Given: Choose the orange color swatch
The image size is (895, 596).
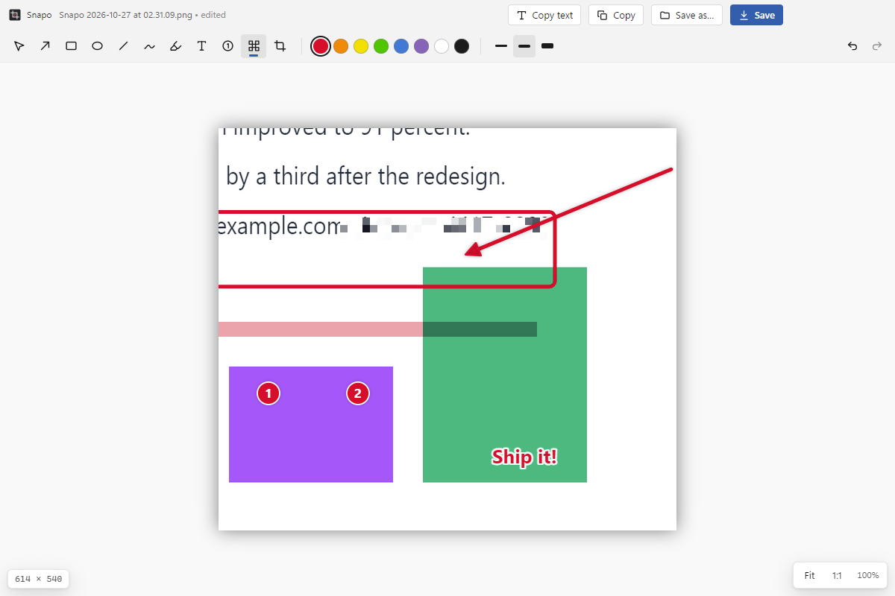Looking at the screenshot, I should pyautogui.click(x=341, y=46).
